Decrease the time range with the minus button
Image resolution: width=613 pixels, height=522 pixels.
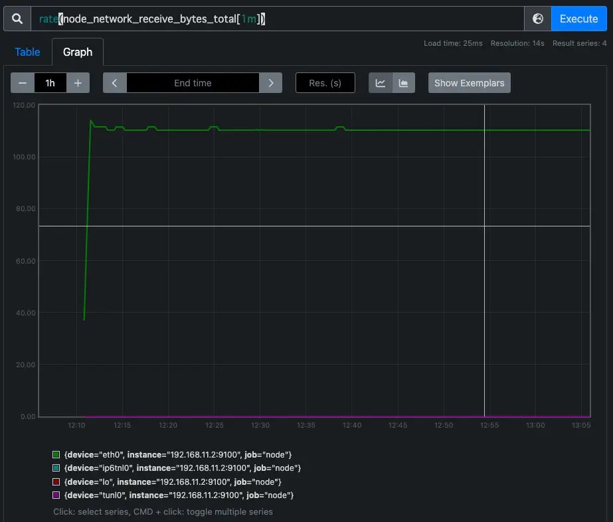click(23, 83)
